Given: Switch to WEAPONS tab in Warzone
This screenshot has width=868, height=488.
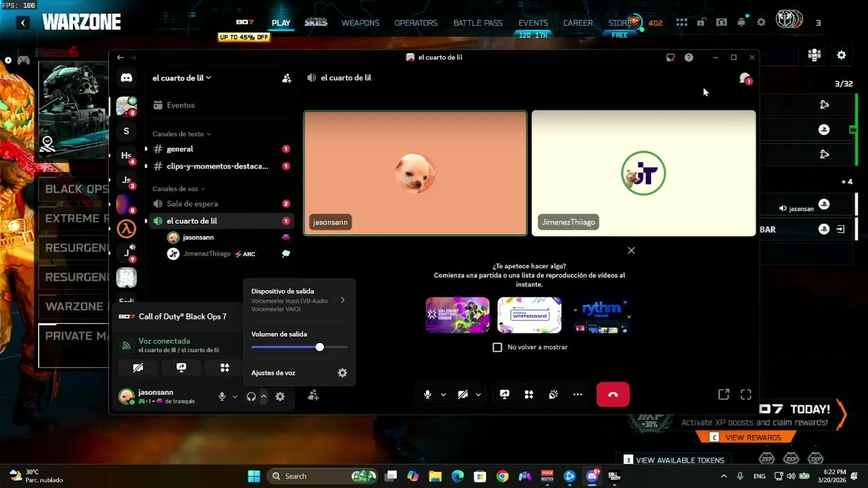Looking at the screenshot, I should (360, 23).
